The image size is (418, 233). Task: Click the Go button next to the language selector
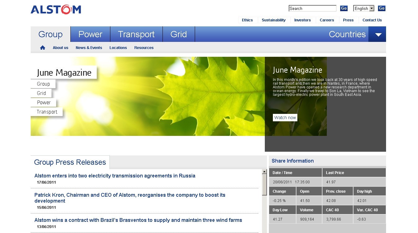click(x=382, y=8)
